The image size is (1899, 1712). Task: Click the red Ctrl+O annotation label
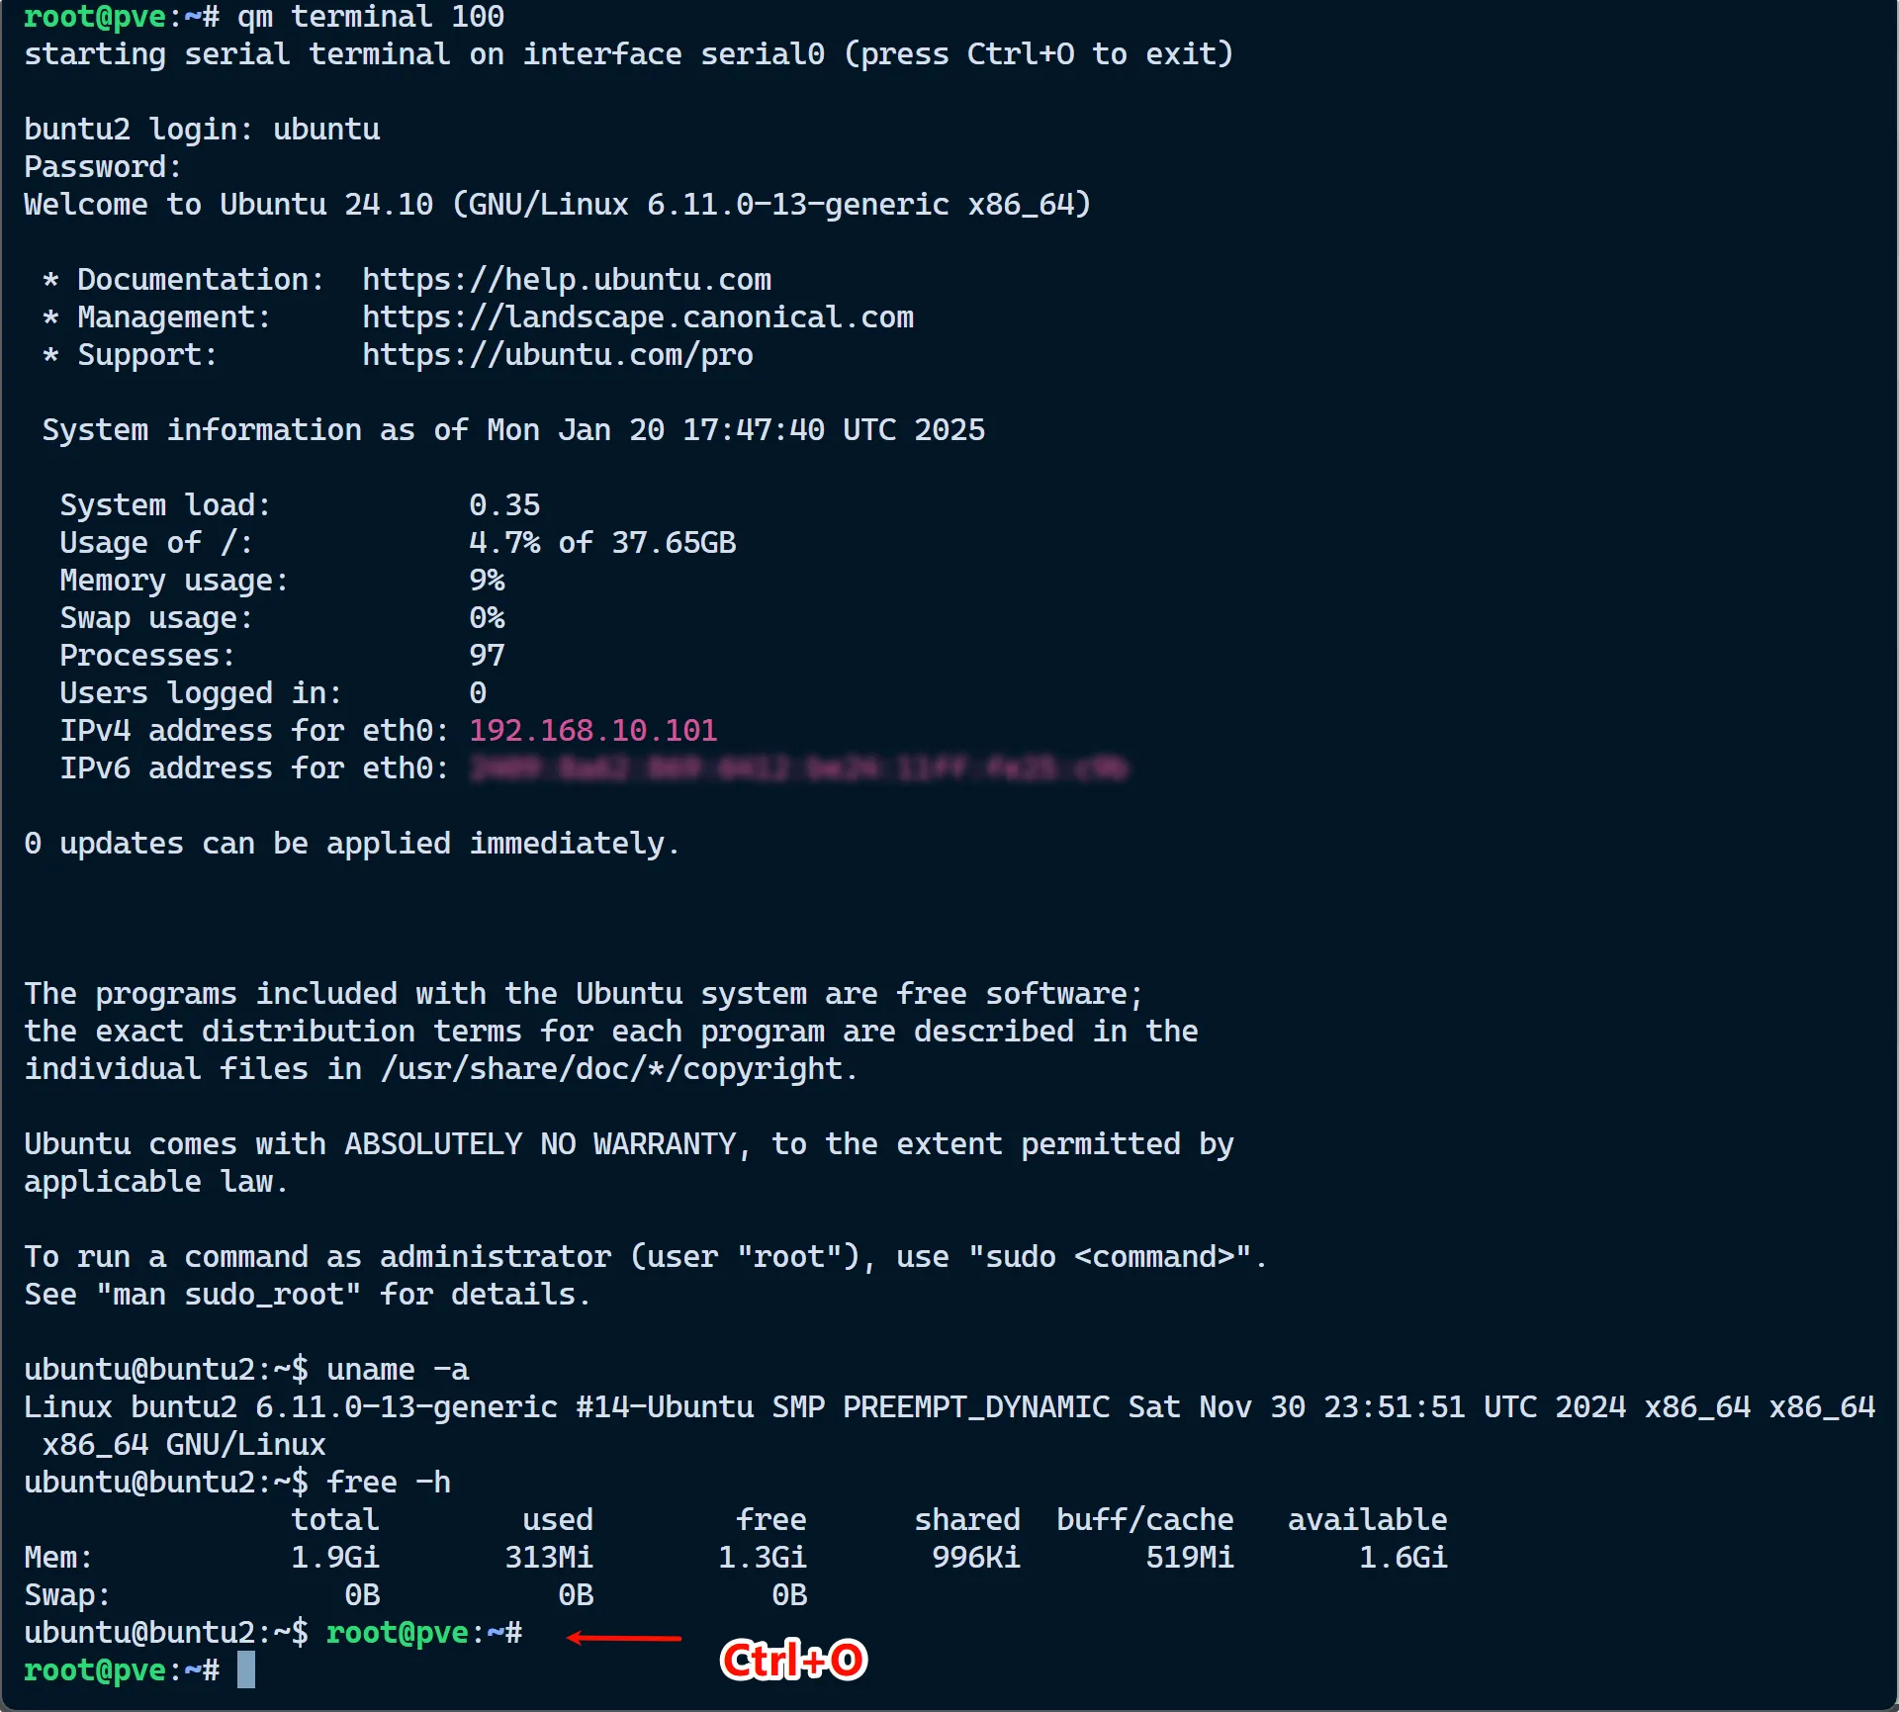click(x=793, y=1661)
